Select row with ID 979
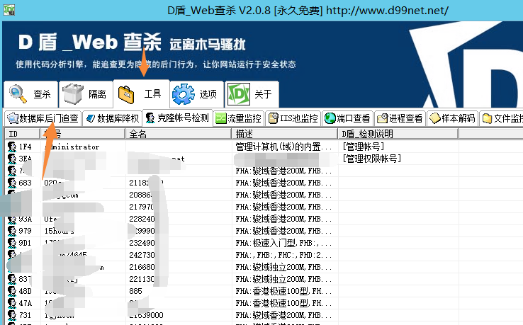Screen dimensions: 523x325 (264, 231)
